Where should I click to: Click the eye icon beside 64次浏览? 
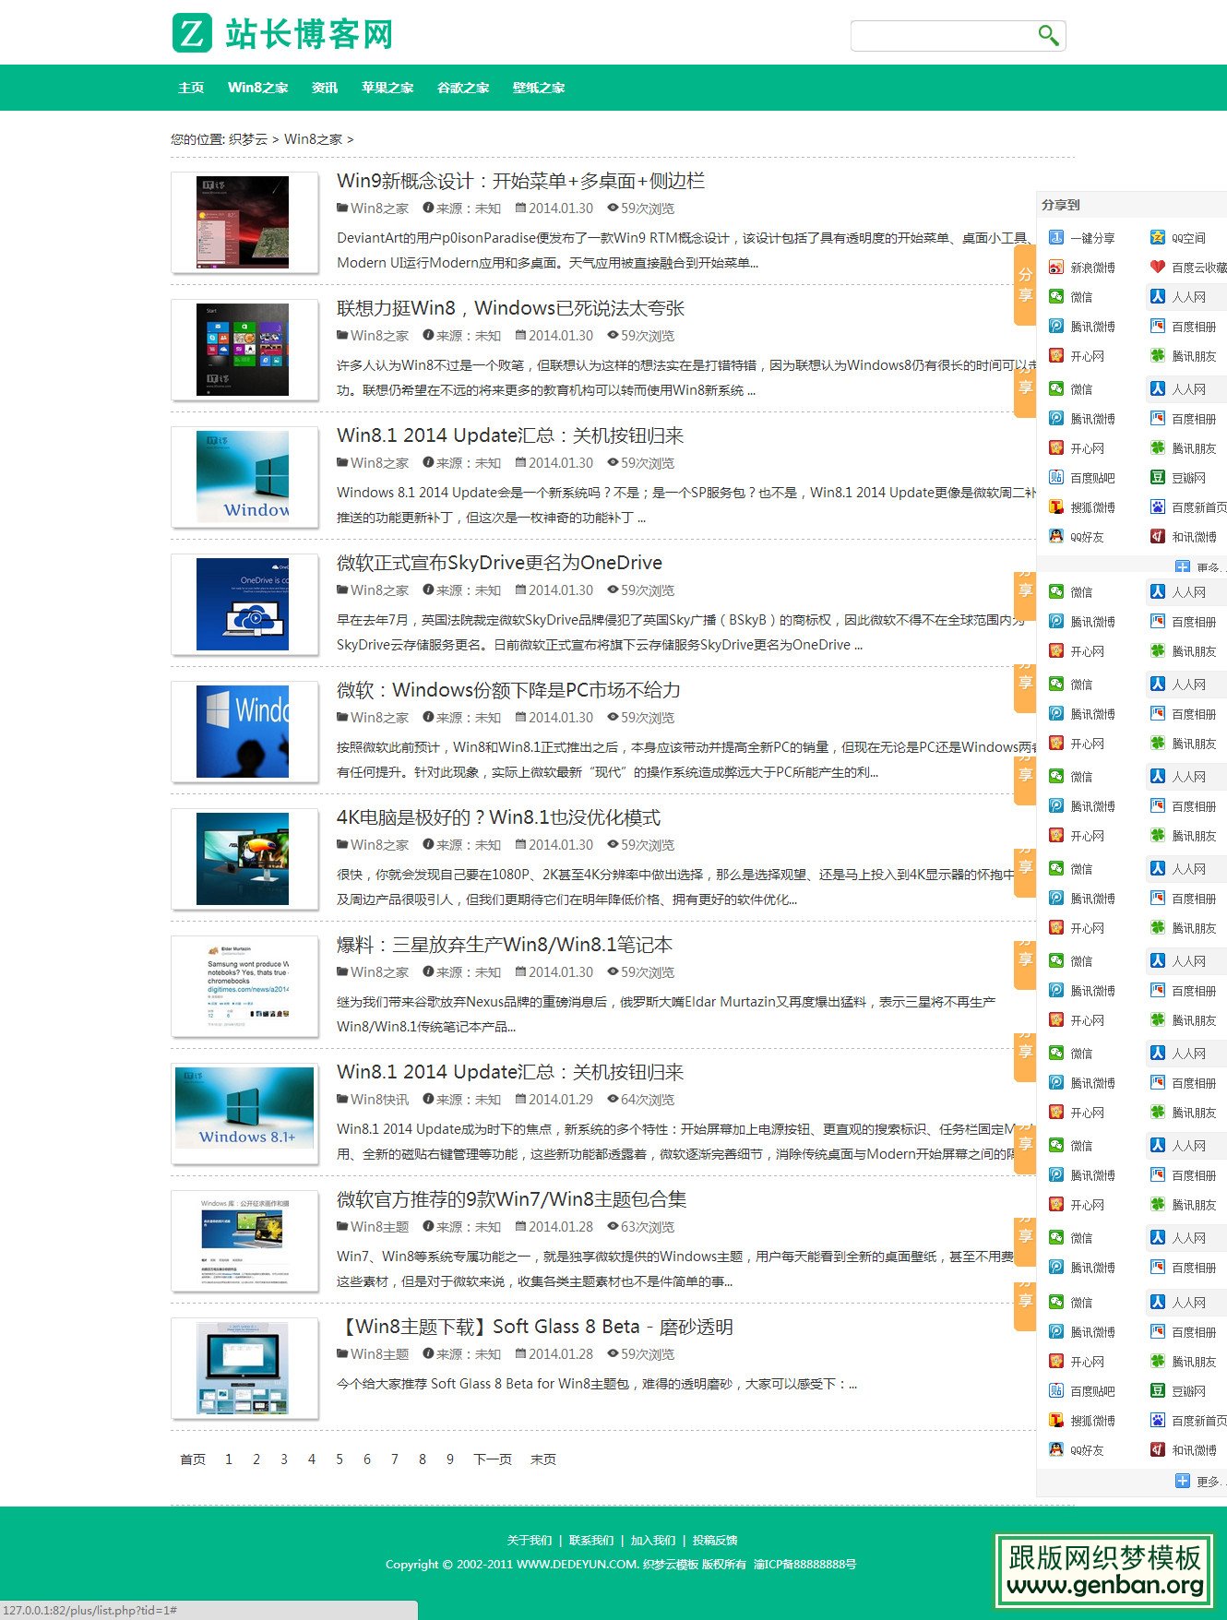613,1099
